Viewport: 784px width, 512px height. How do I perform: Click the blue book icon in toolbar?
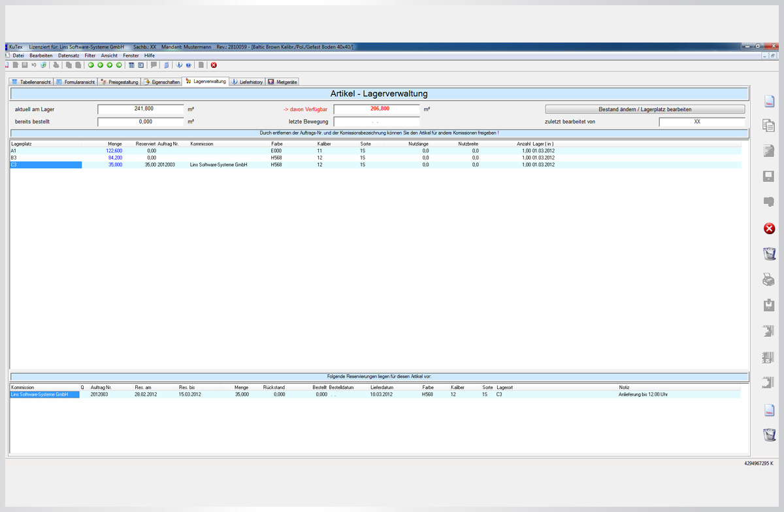(167, 65)
